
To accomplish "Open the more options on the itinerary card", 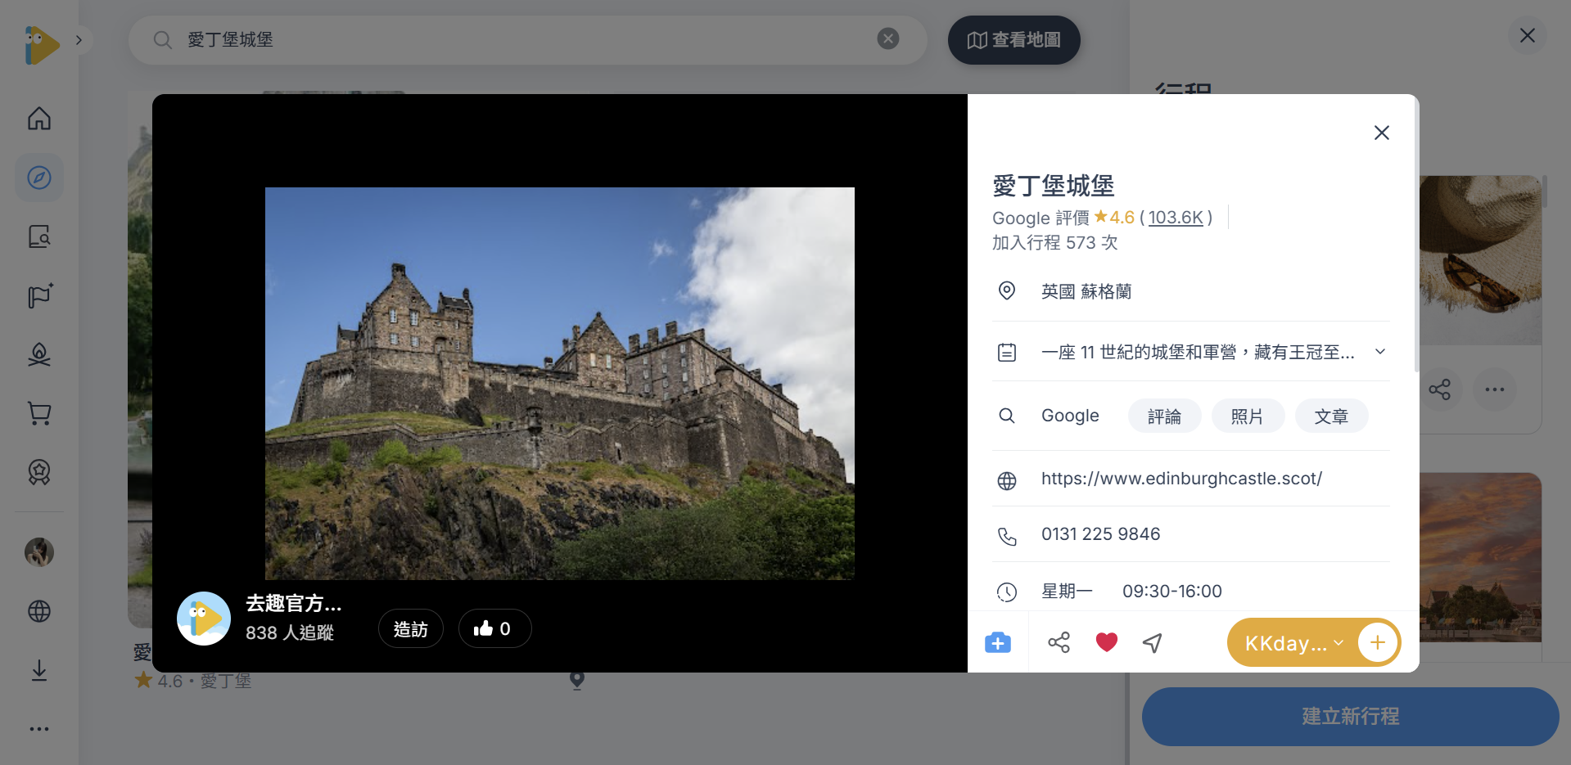I will point(1495,389).
